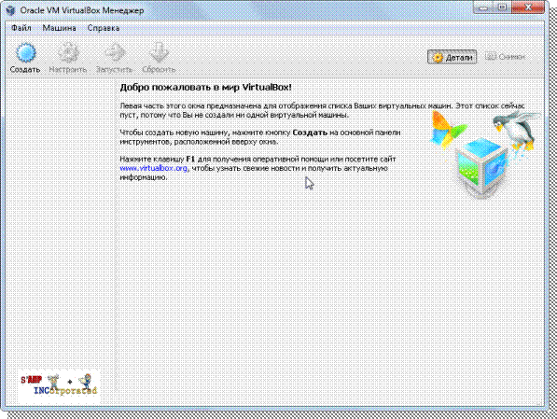Switch to the Снимки snapshots view

tap(505, 57)
